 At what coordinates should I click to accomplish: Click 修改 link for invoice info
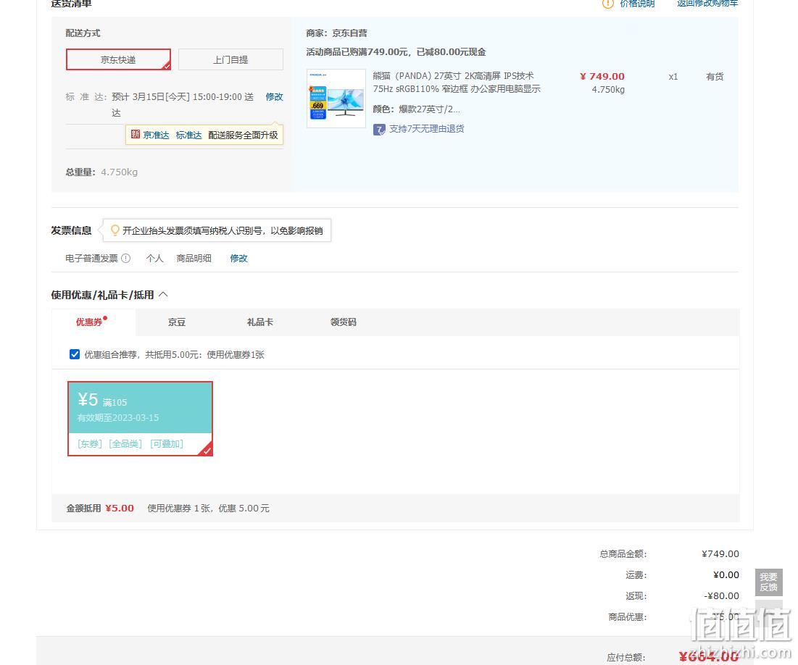(x=238, y=259)
